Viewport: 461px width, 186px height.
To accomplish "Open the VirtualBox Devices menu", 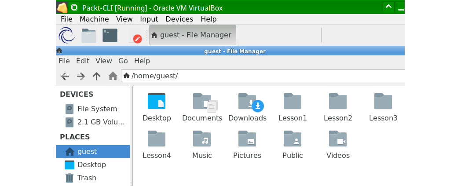I will pos(179,19).
